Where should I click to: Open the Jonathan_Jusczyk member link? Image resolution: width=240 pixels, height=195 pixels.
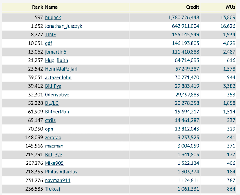64,26
